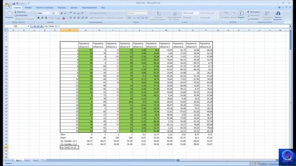Open the Name Box dropdown arrow
The width and height of the screenshot is (296, 166).
[28, 26]
